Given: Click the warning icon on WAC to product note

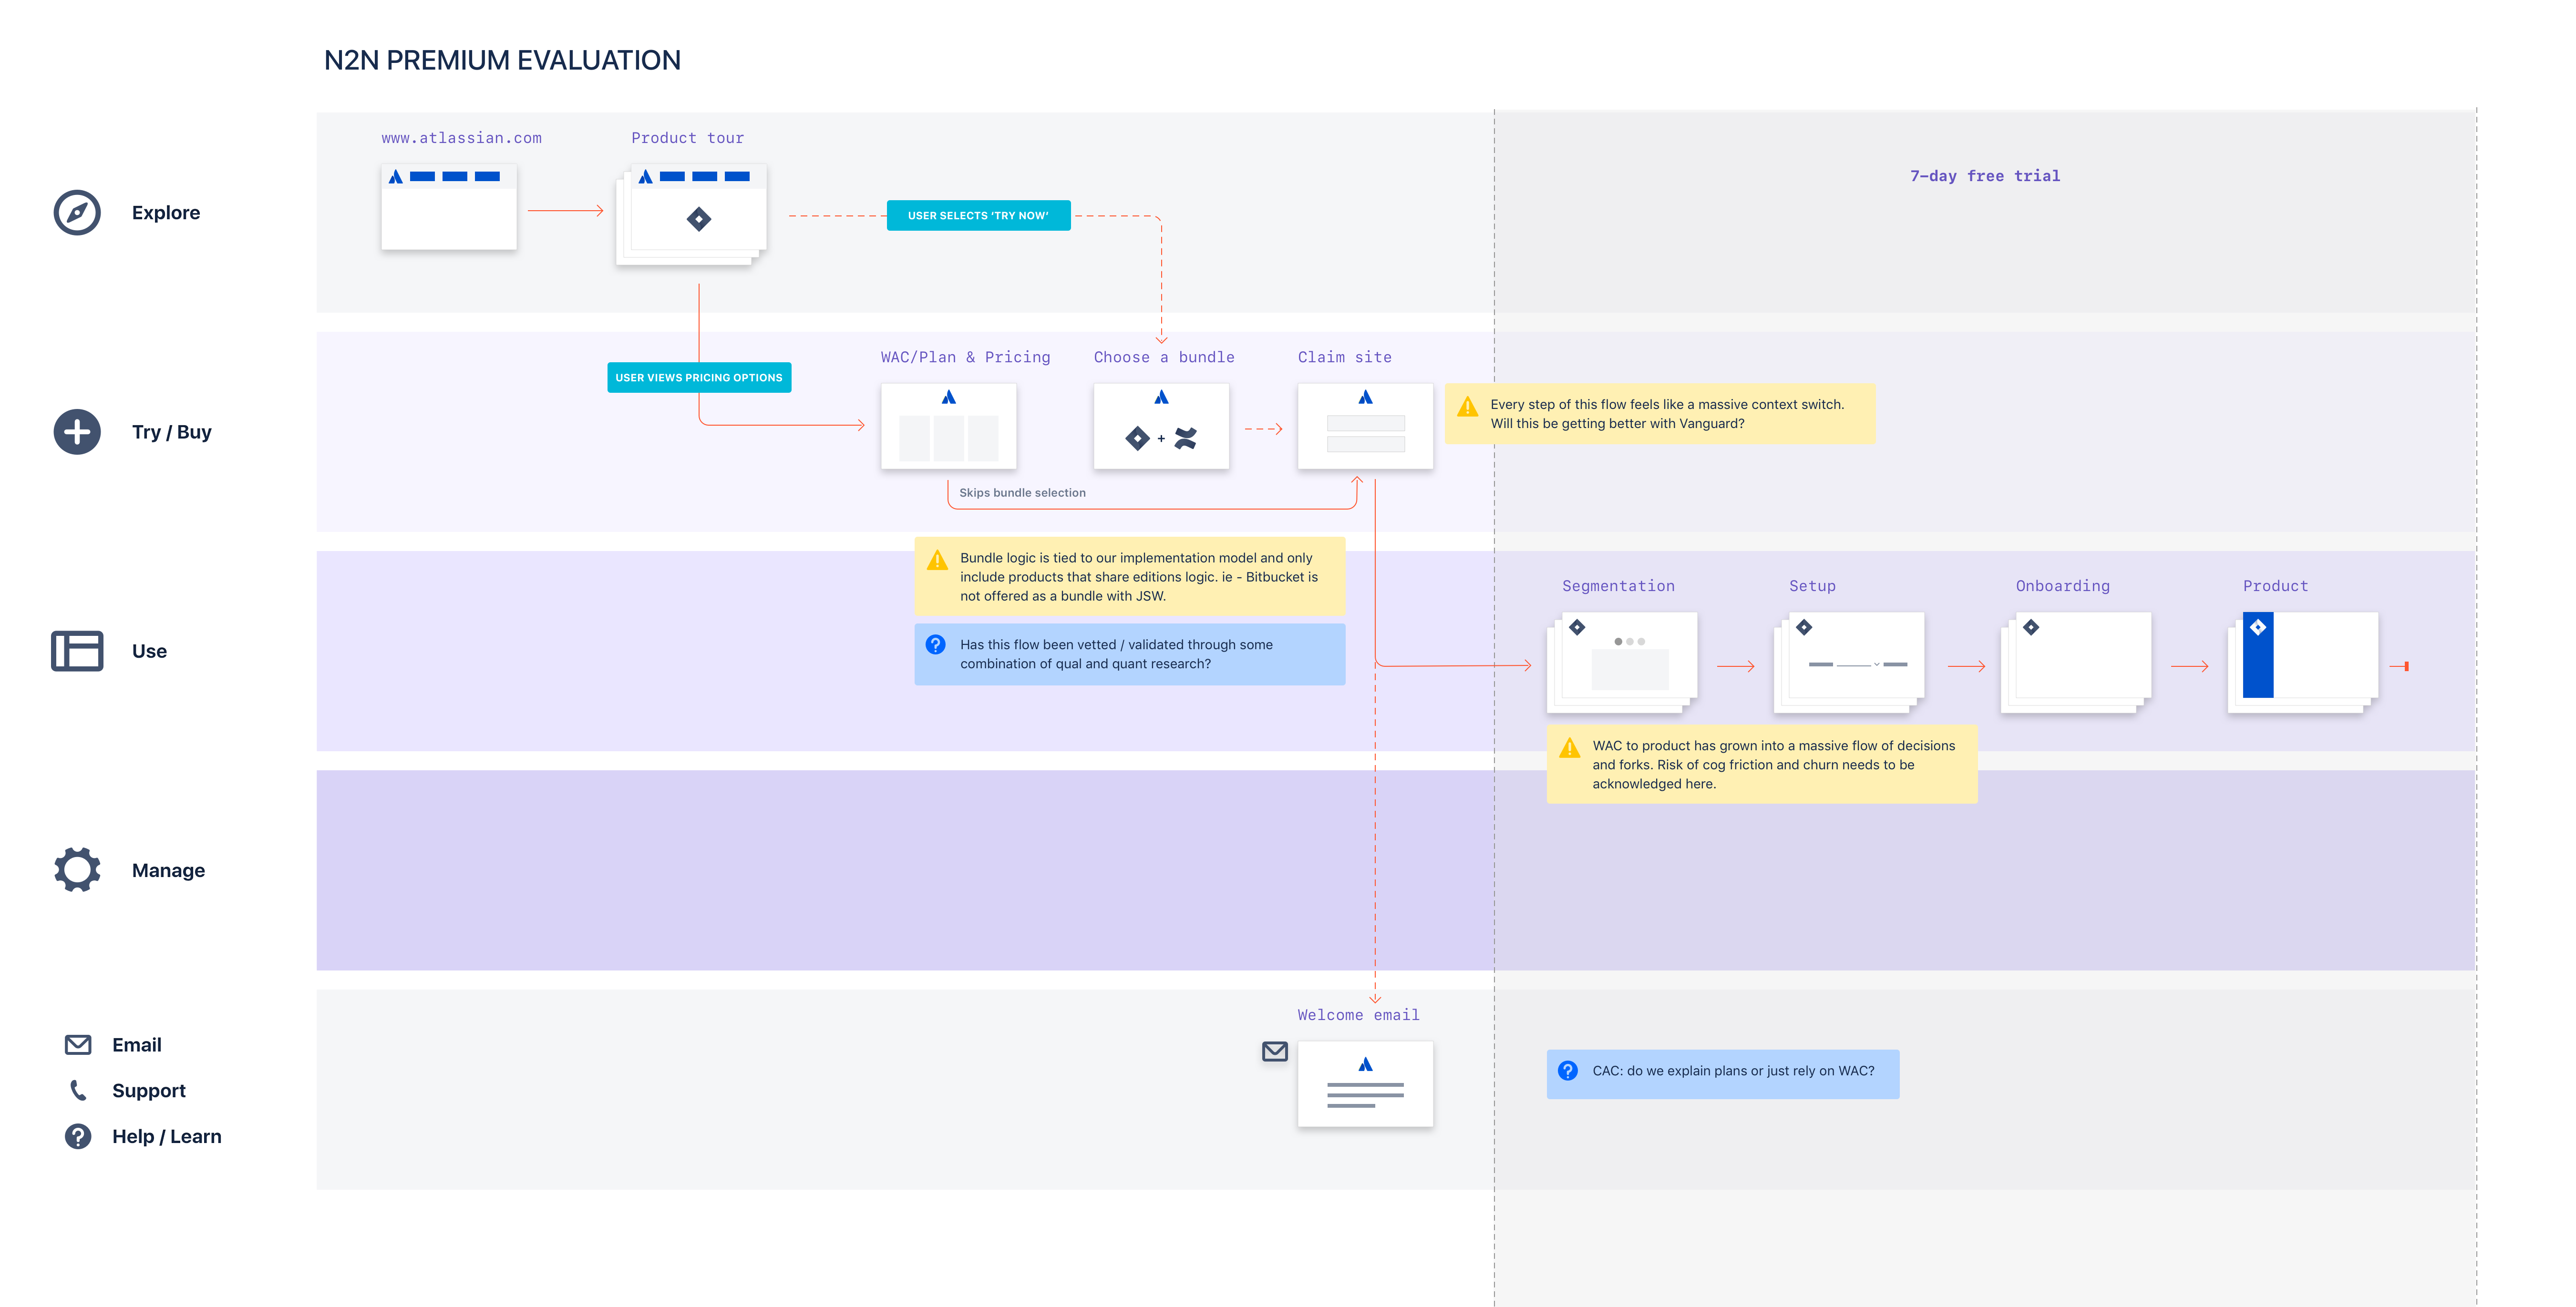Looking at the screenshot, I should [x=1570, y=747].
